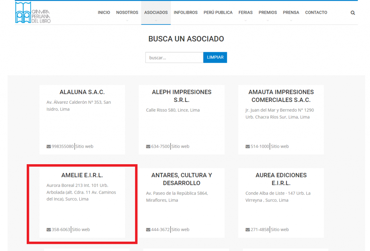Click address Conde Alba de Liste 147
Image resolution: width=370 pixels, height=251 pixels.
tap(278, 197)
